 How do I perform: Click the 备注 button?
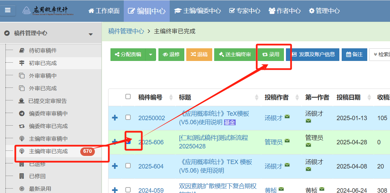pyautogui.click(x=354, y=54)
